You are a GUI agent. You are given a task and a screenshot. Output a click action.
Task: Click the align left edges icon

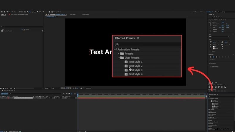[209, 87]
